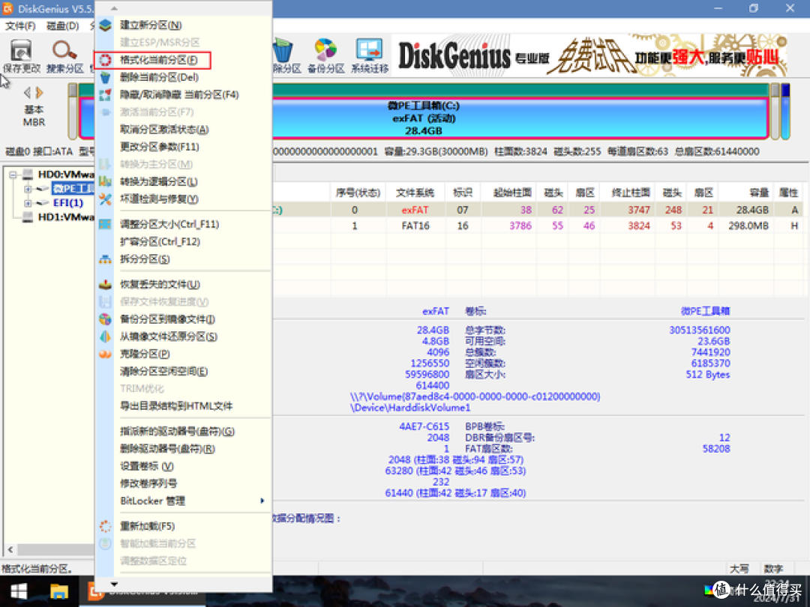Open the 文件(F) menu in menu bar

pos(20,26)
